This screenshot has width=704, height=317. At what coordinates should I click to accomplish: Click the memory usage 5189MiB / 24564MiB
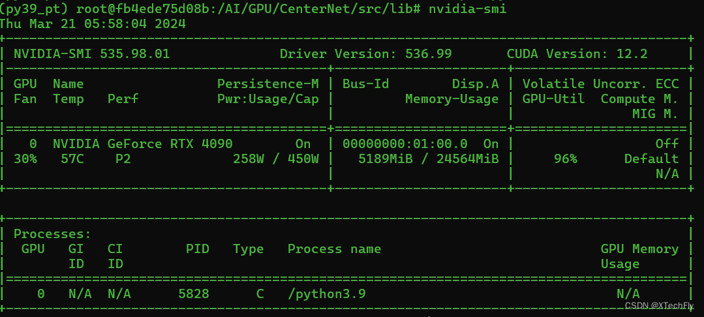[428, 158]
